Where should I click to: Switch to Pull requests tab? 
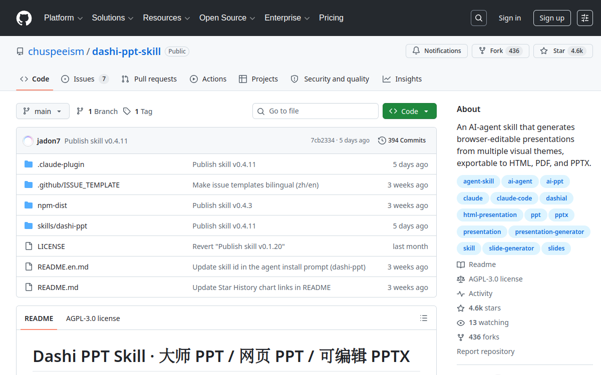[x=149, y=79]
